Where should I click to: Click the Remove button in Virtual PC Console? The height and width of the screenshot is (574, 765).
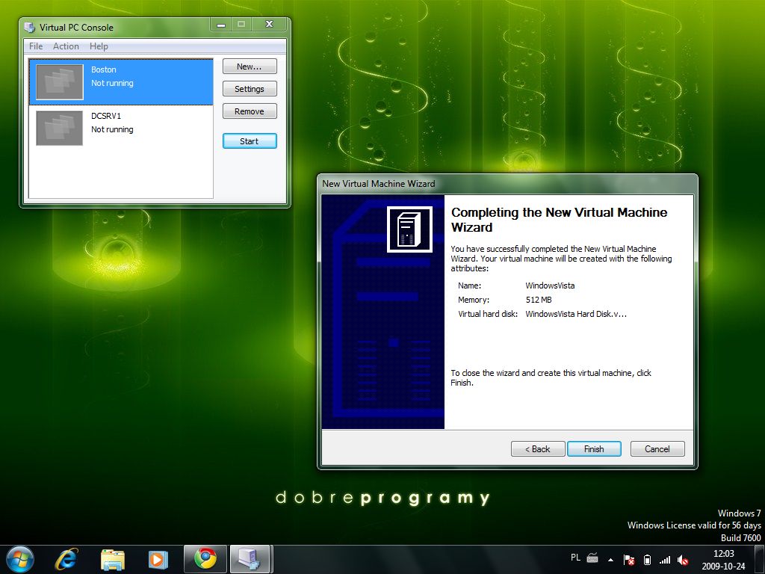(x=250, y=111)
